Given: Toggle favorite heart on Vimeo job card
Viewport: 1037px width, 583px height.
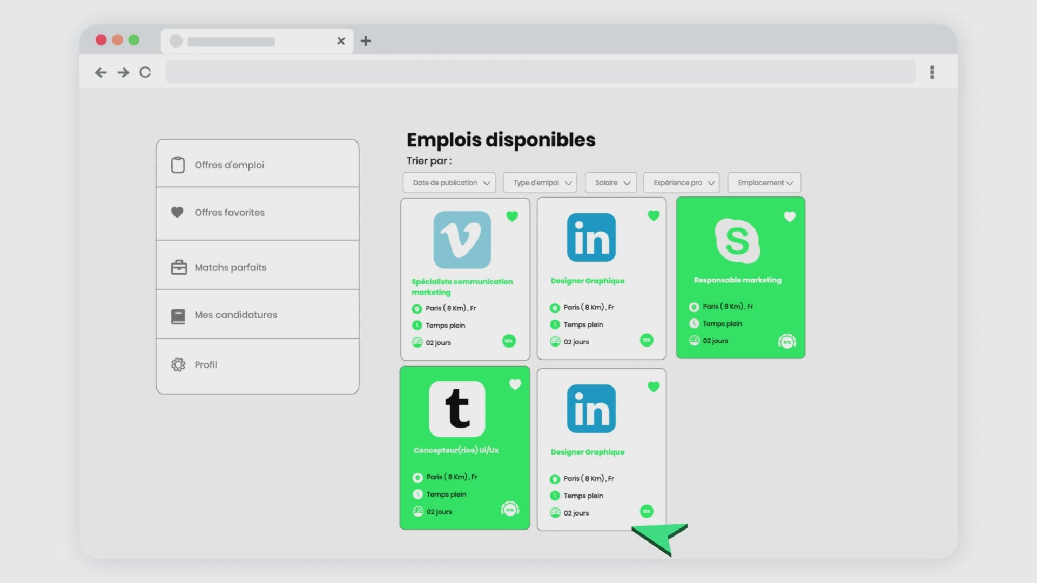Looking at the screenshot, I should (x=512, y=216).
